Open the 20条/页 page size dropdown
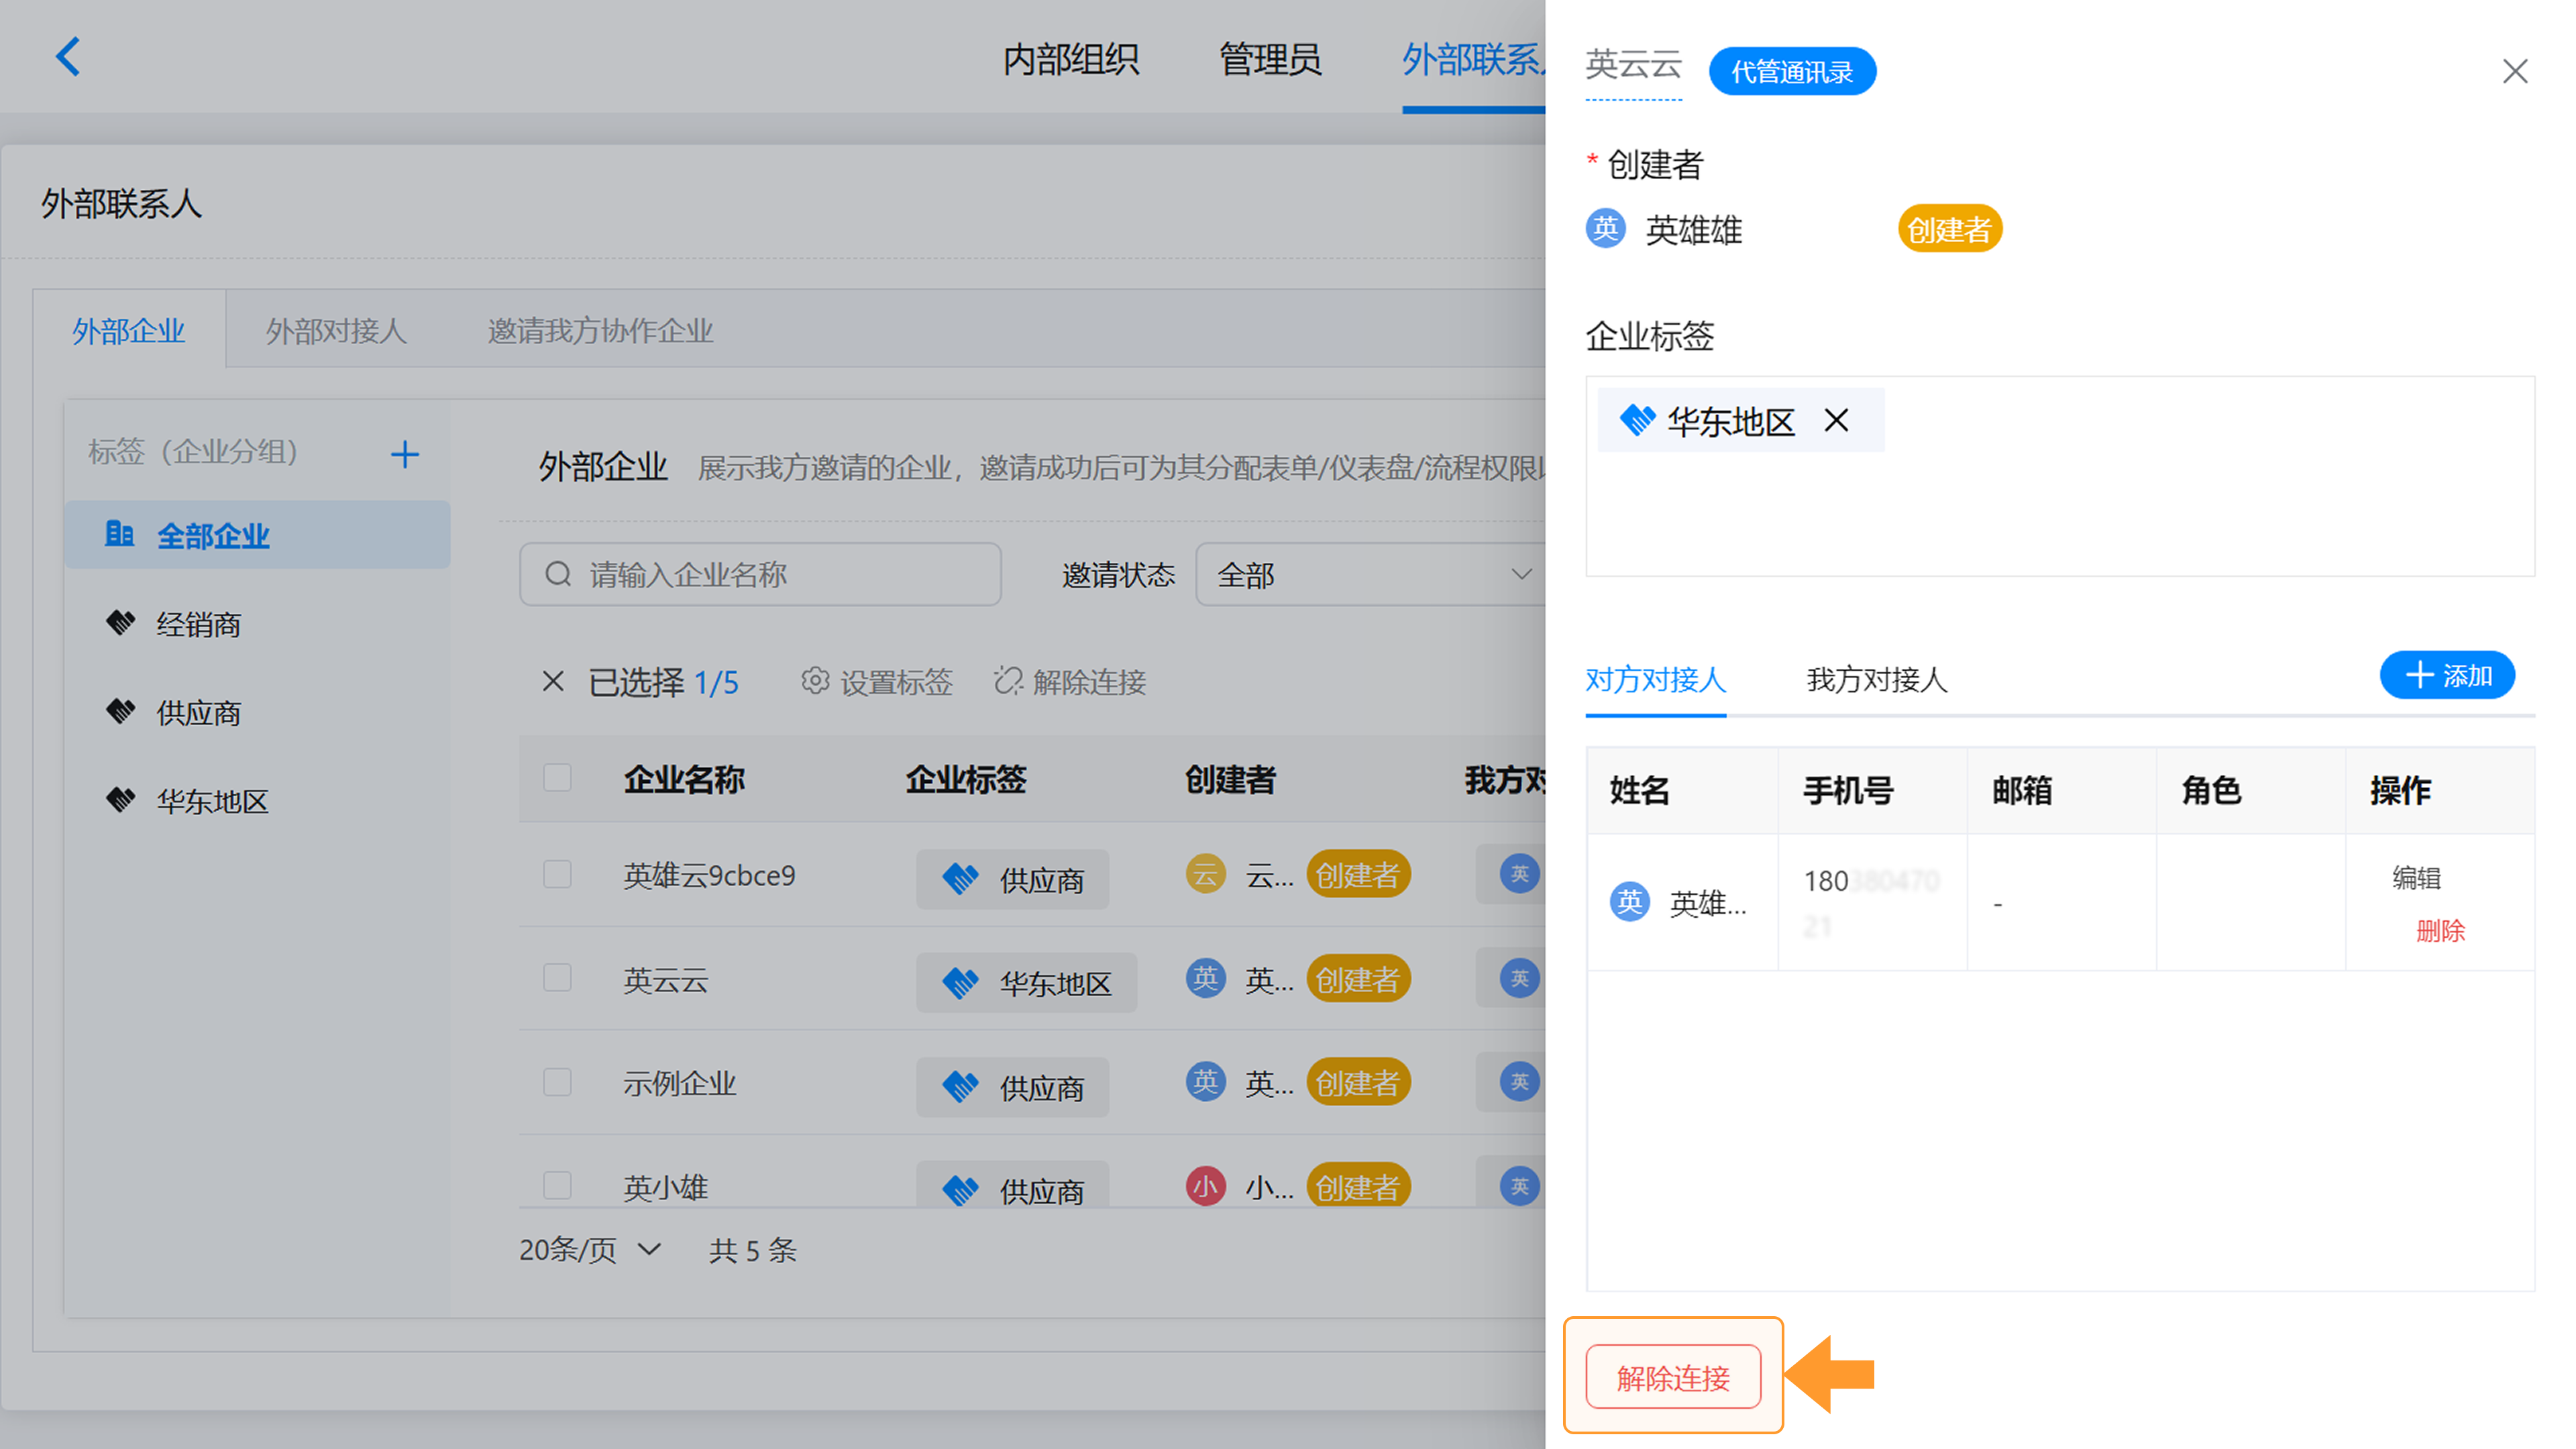 click(590, 1249)
